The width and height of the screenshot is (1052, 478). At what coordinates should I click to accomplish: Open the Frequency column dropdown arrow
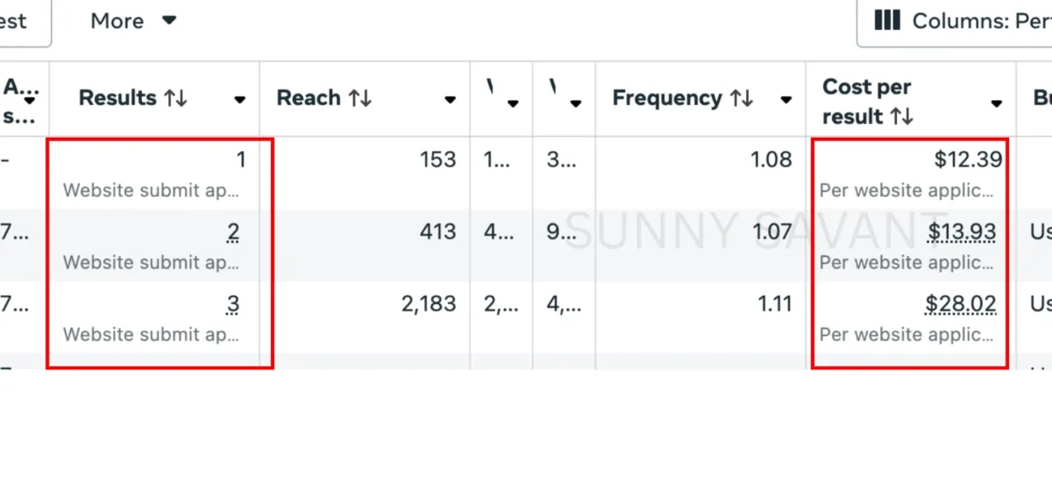(786, 100)
